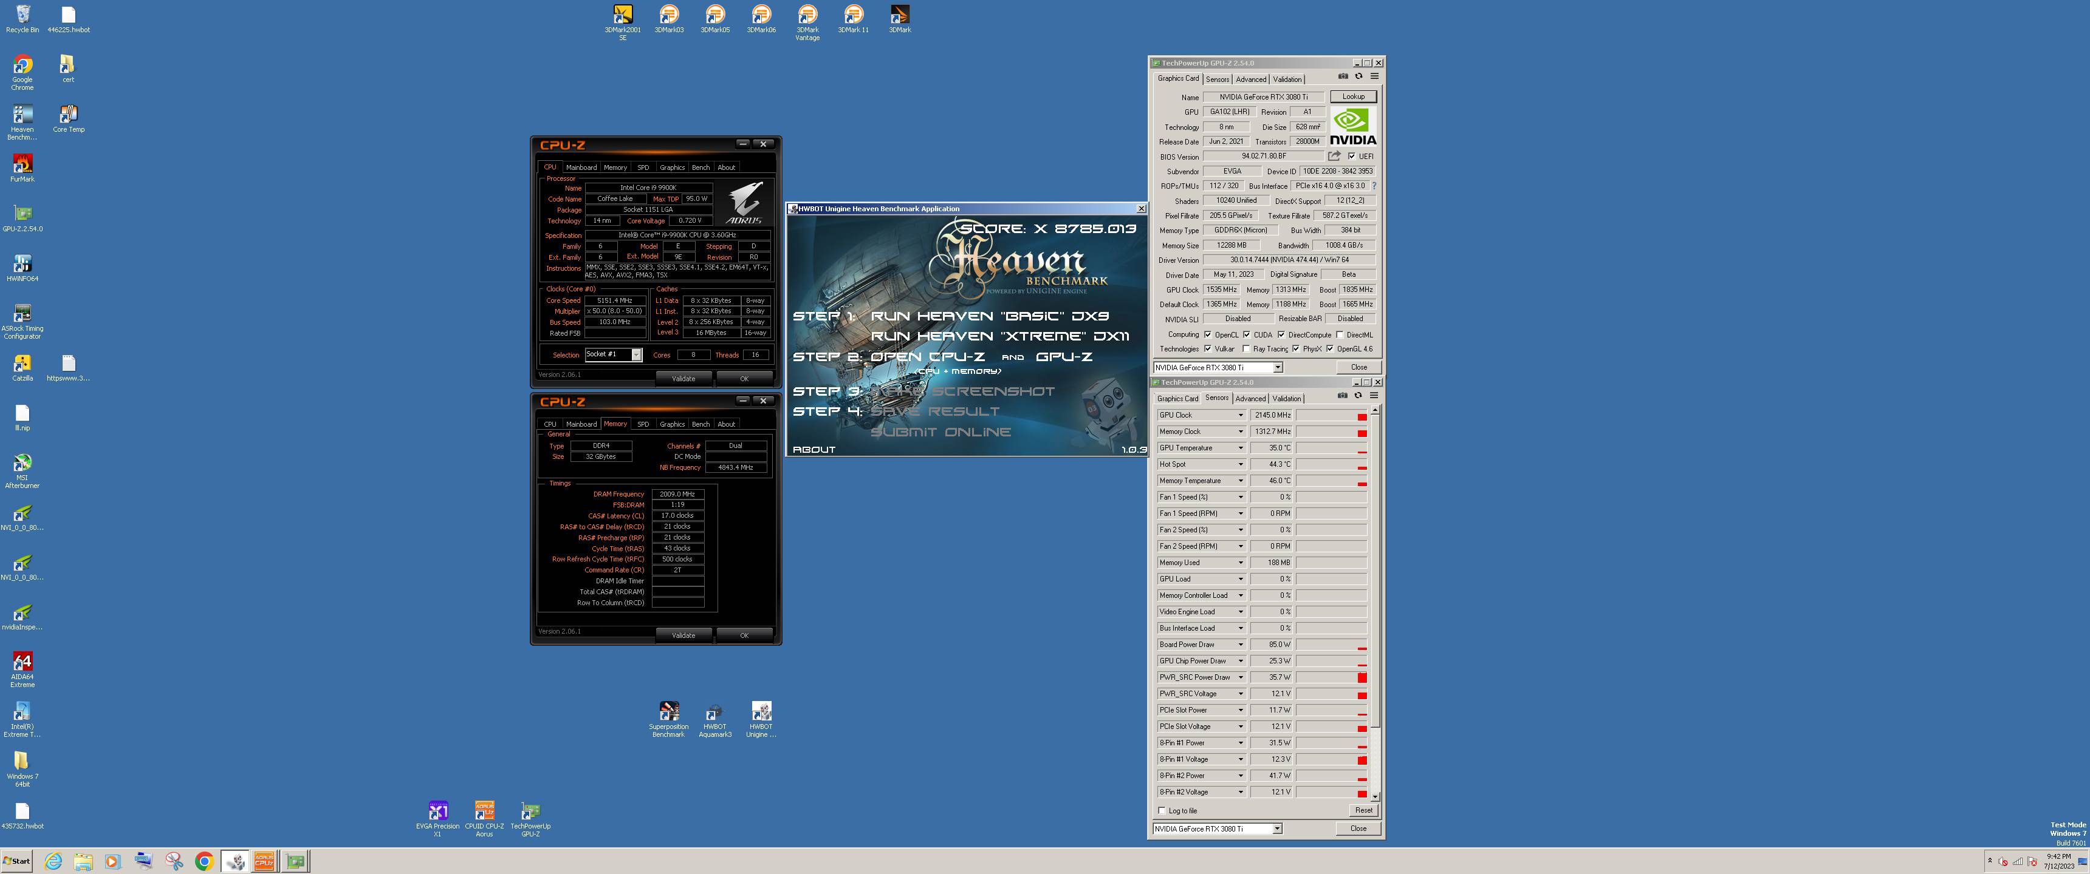Toggle the OpenCL checkbox
Viewport: 2090px width, 874px height.
1207,335
